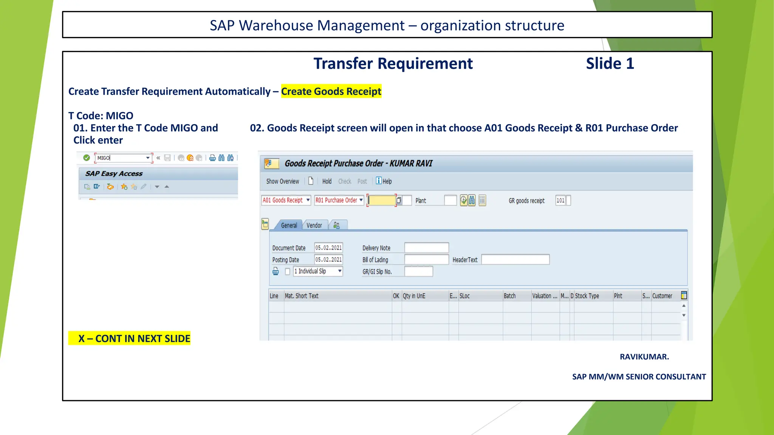Image resolution: width=774 pixels, height=435 pixels.
Task: Click the Post button
Action: (x=362, y=181)
